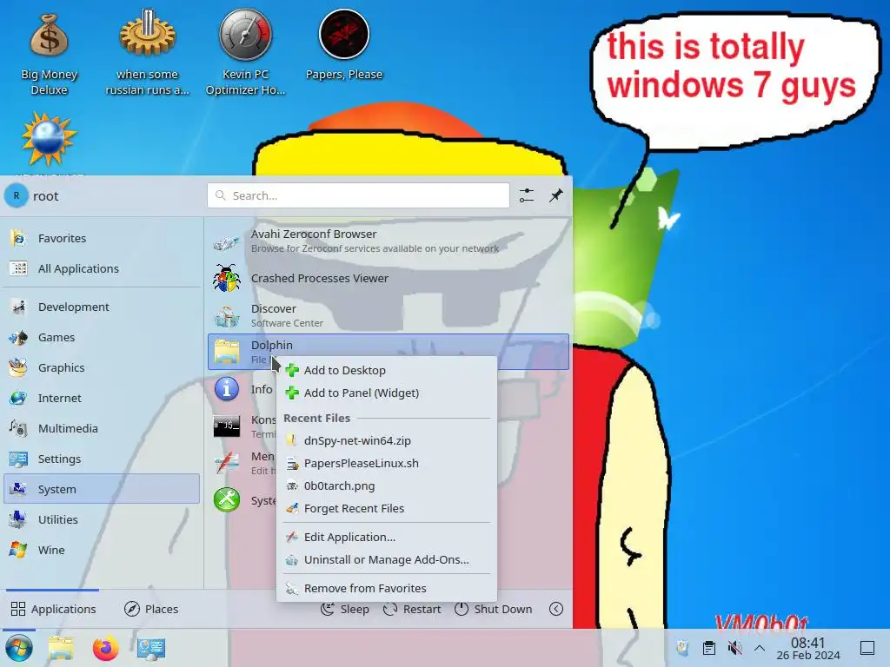Choose Edit Application...
The width and height of the screenshot is (890, 667).
tap(387, 537)
